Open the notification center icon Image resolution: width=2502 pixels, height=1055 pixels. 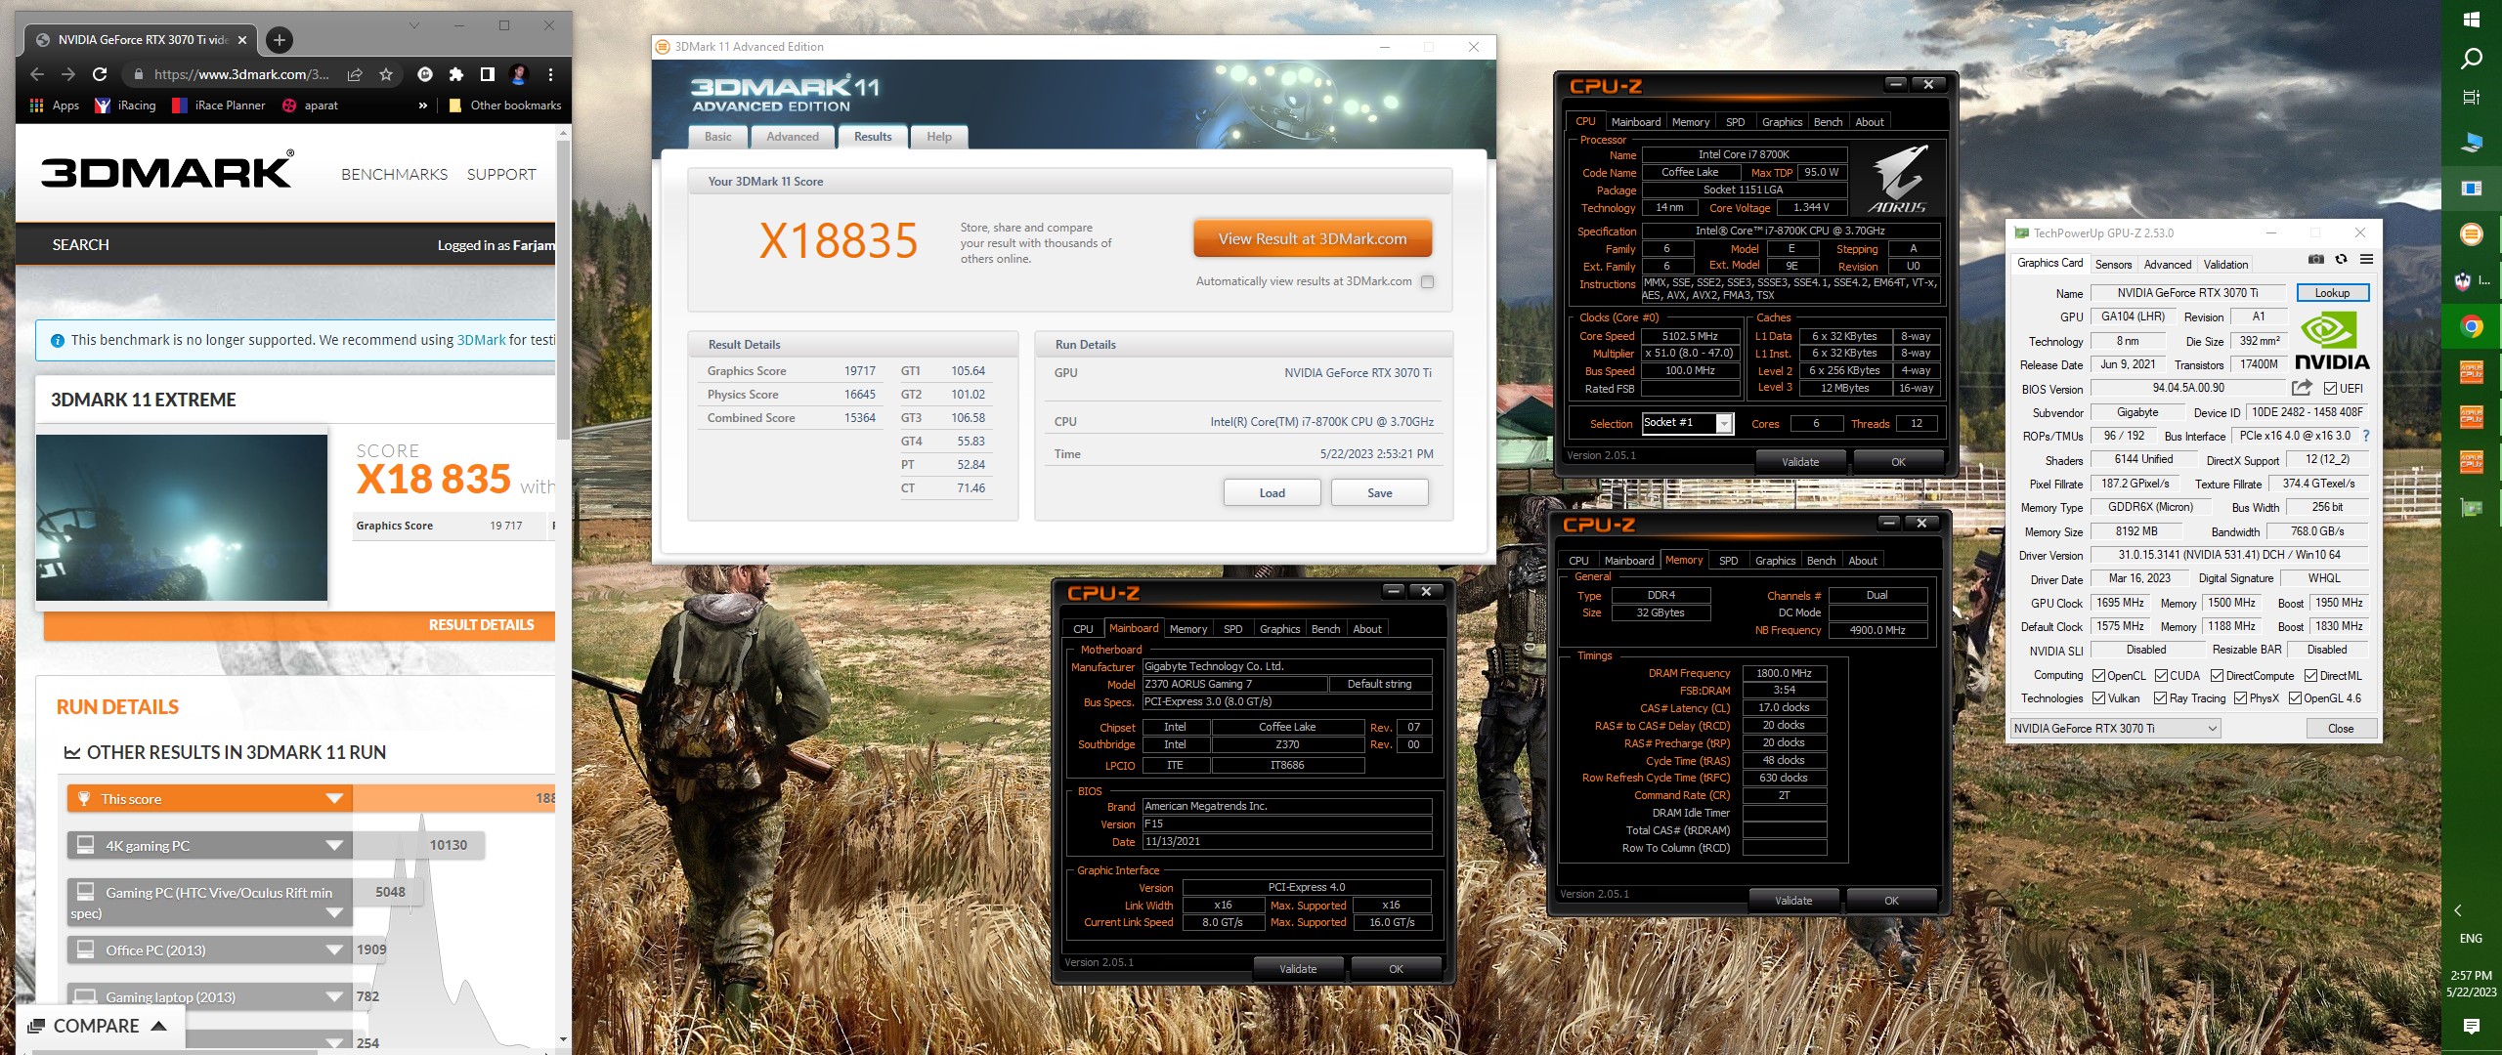coord(2472,1026)
